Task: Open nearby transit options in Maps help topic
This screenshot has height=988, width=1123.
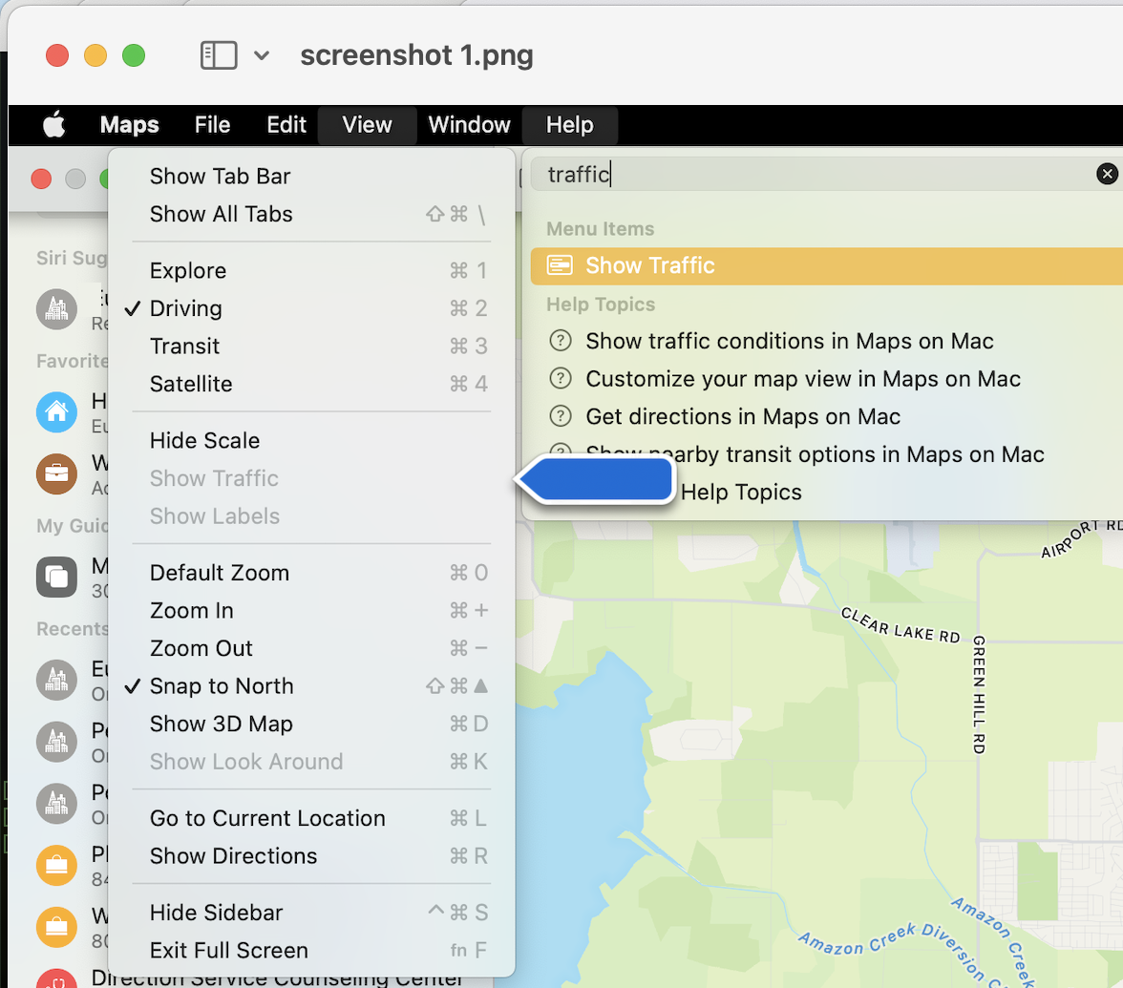Action: tap(816, 454)
